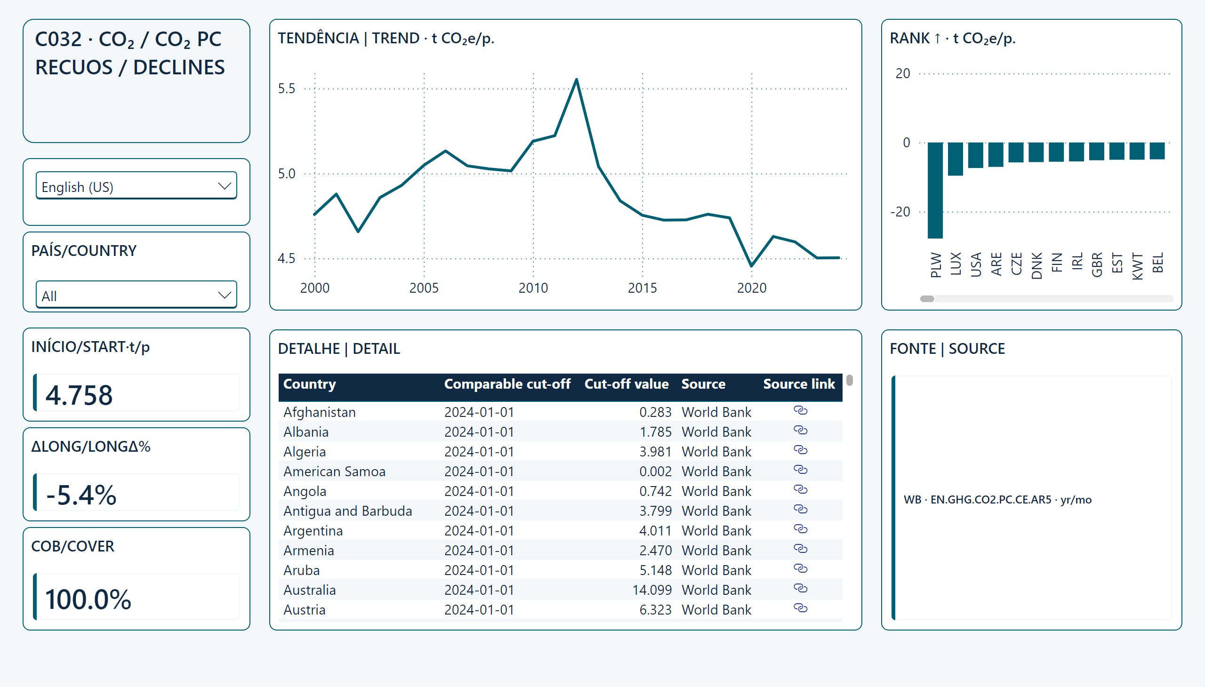Click the RANK ↑ chart title

click(x=953, y=38)
